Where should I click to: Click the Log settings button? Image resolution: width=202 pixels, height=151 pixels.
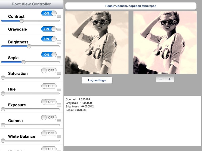[97, 80]
